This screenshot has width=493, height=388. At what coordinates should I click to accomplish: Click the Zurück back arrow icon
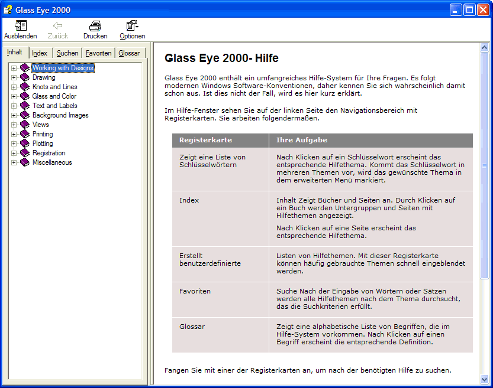[x=57, y=26]
